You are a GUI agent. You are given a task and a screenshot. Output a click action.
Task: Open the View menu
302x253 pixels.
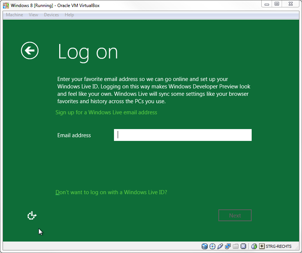tap(33, 15)
